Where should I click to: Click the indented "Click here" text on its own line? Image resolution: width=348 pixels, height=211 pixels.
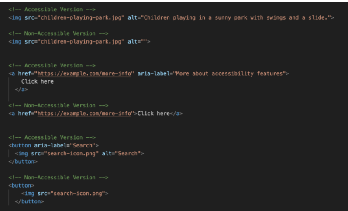click(x=37, y=81)
